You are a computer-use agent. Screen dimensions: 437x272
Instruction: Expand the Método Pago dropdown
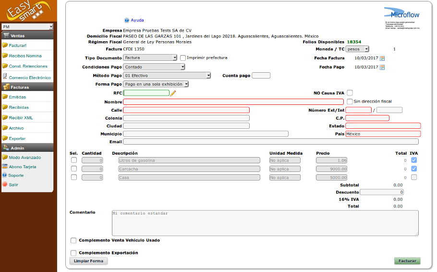pyautogui.click(x=167, y=76)
